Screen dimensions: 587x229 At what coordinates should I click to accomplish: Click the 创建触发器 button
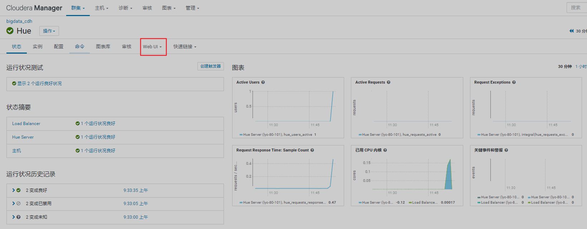211,66
